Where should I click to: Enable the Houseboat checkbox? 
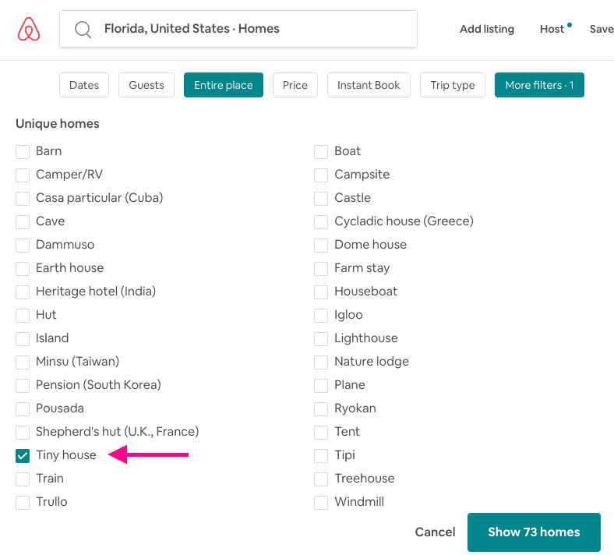pos(321,292)
